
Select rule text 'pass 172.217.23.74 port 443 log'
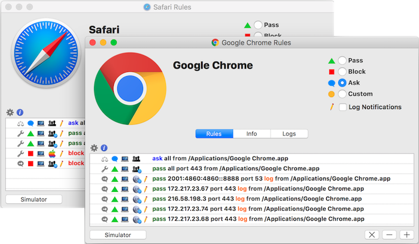(x=199, y=209)
